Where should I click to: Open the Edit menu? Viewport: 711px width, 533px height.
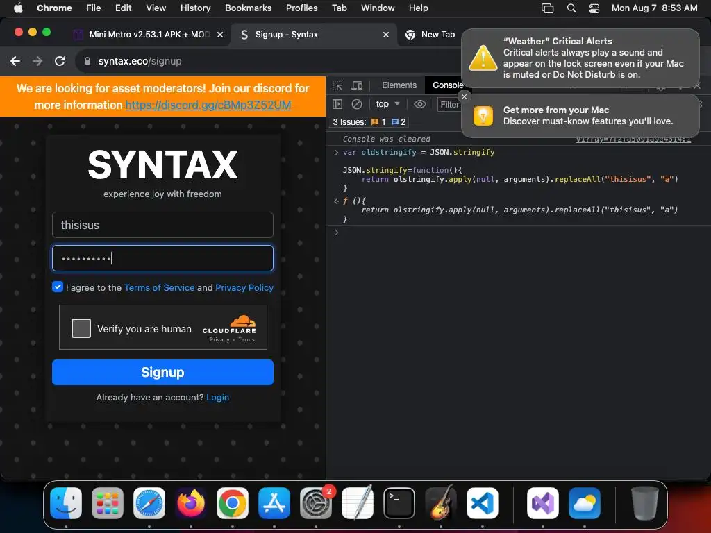tap(123, 8)
